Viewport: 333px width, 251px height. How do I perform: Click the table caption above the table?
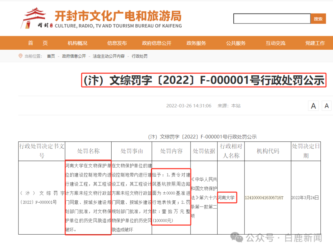tap(202, 136)
